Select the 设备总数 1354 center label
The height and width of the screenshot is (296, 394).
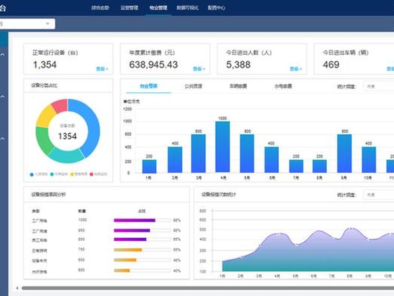click(x=67, y=132)
